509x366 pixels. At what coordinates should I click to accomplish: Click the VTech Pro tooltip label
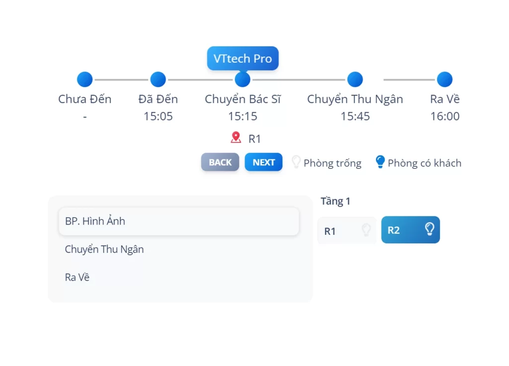click(x=243, y=59)
